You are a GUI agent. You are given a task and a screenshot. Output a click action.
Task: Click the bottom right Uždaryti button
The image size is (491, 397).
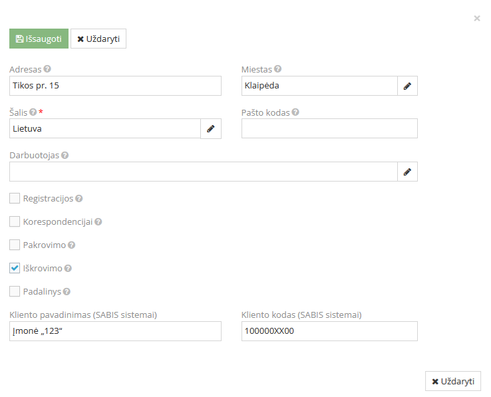coord(452,381)
